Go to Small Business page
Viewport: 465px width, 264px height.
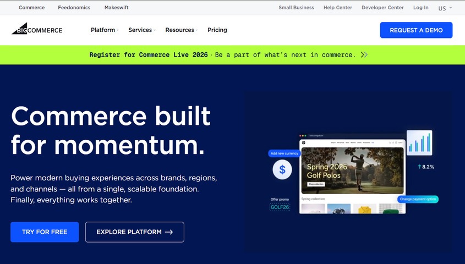[296, 7]
